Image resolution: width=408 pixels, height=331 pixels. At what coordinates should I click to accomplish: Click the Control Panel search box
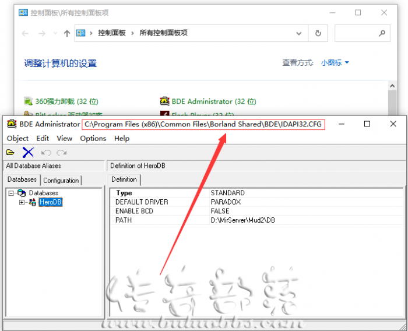[357, 34]
